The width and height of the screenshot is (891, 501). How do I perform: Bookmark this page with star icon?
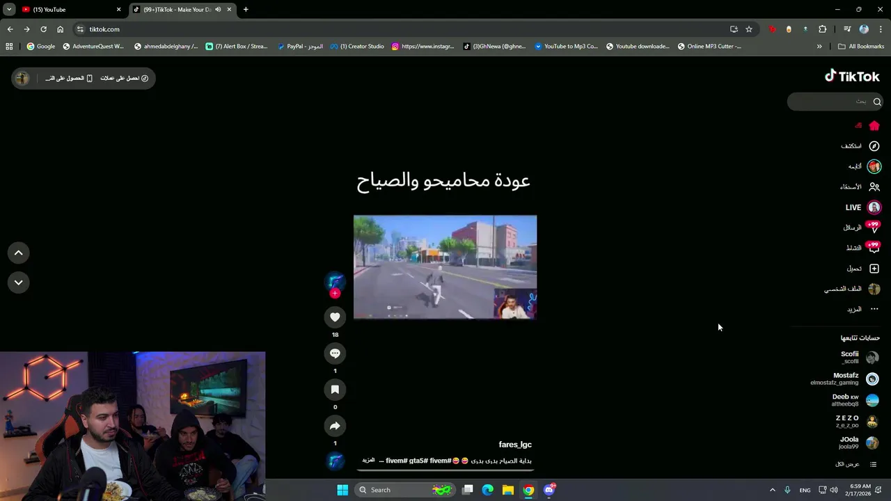click(749, 29)
